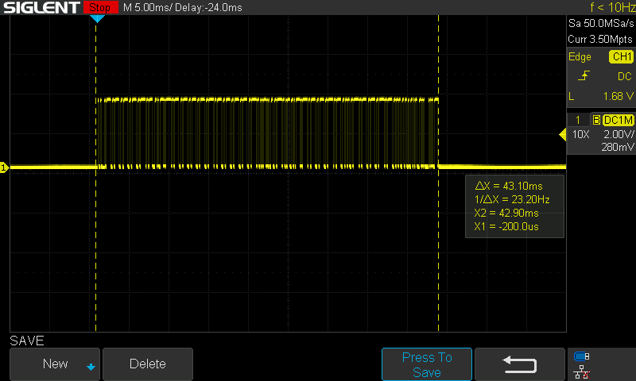Click the 10X probe attenuation label
The image size is (636, 381).
pos(581,134)
